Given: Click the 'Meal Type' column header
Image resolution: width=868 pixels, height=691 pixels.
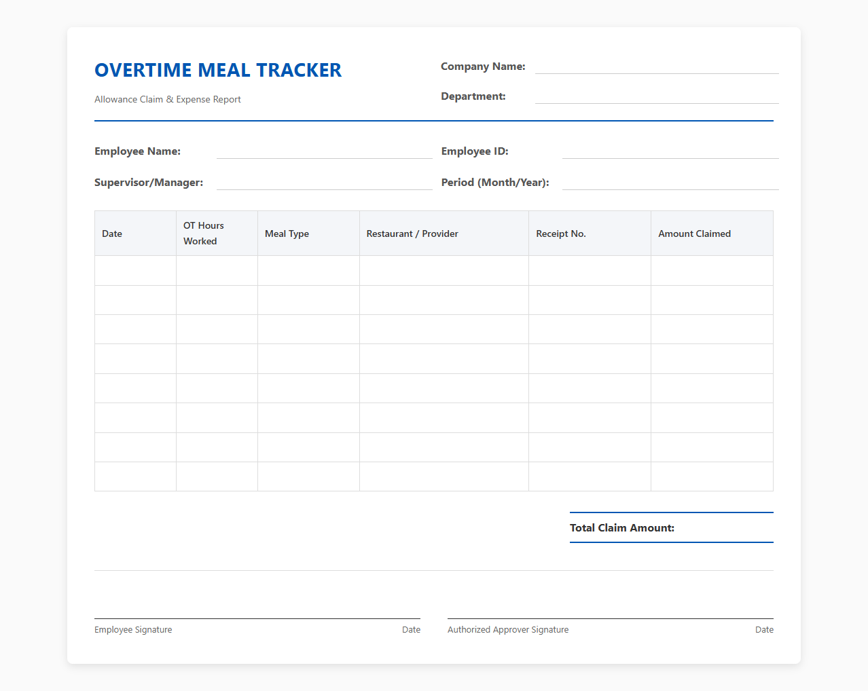Looking at the screenshot, I should point(308,234).
